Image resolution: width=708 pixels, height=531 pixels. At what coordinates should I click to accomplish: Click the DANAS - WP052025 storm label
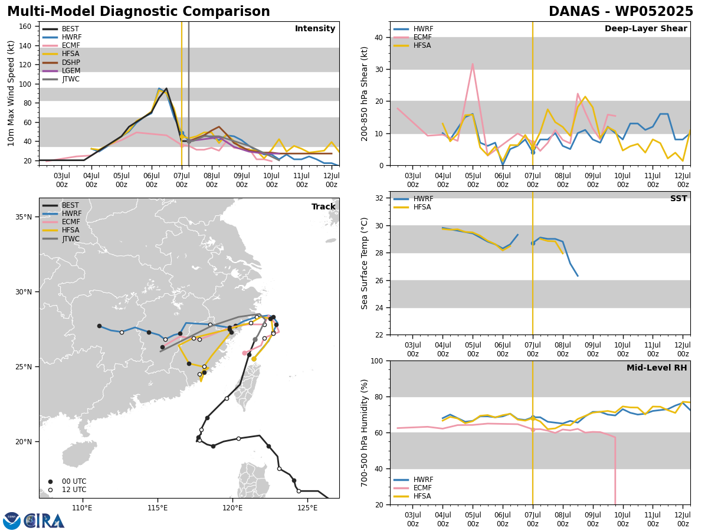621,12
